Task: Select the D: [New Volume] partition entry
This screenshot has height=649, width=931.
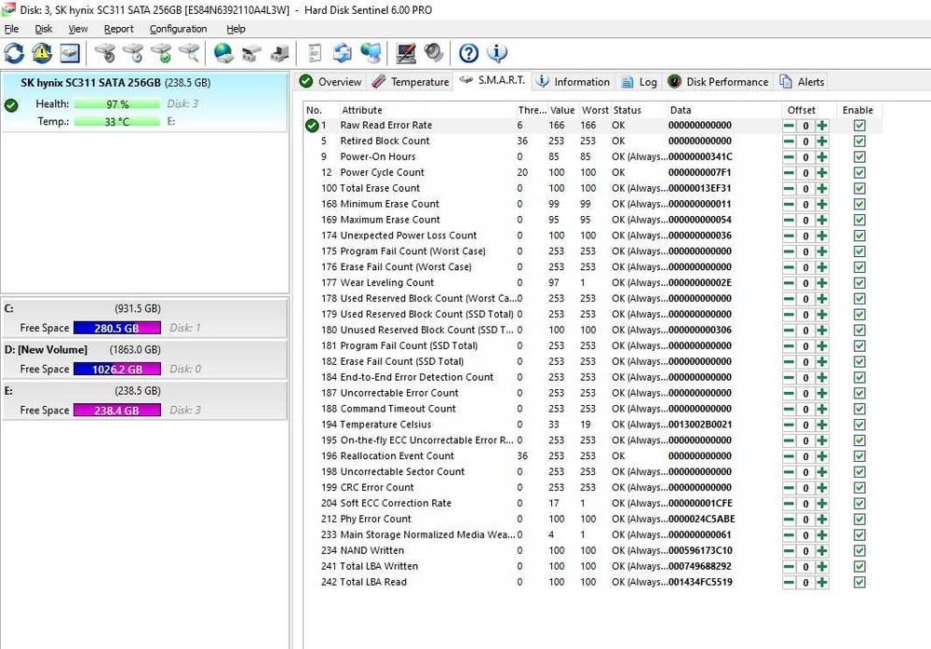Action: pos(145,359)
